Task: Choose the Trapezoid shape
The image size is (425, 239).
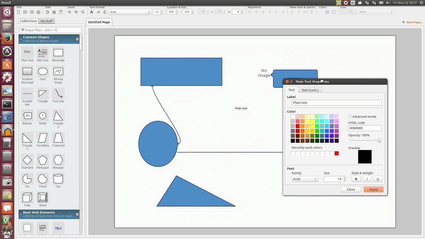Action: point(58,140)
